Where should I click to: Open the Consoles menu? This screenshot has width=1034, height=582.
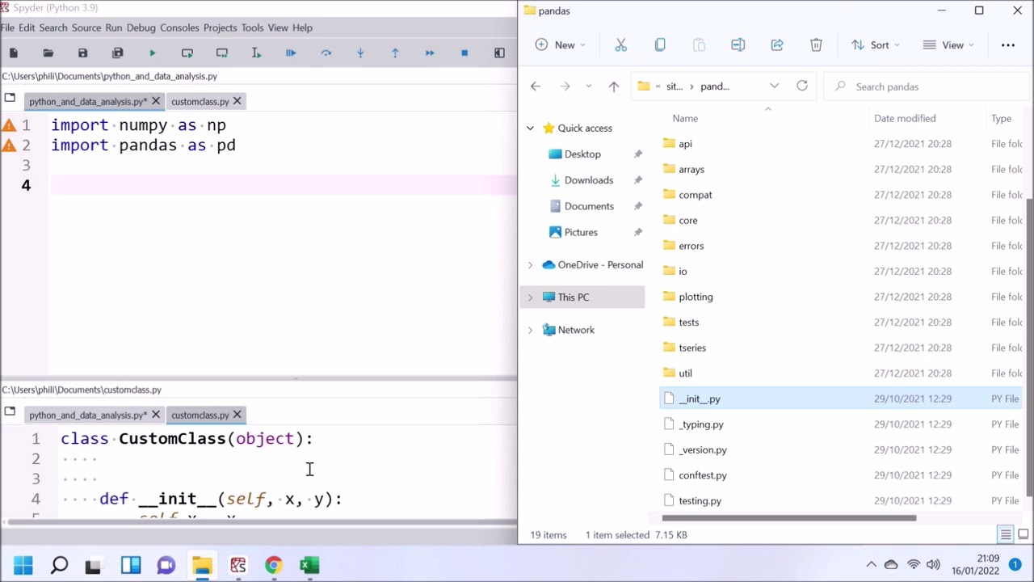pyautogui.click(x=179, y=27)
